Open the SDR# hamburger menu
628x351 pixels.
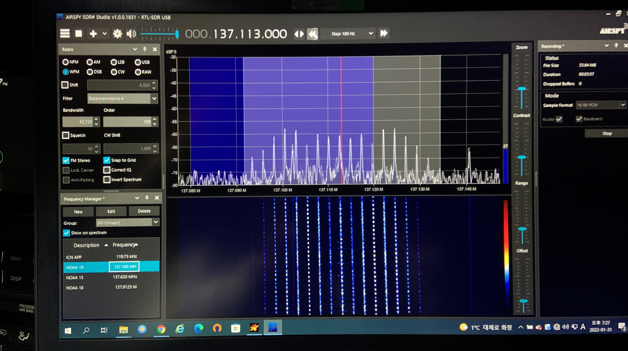coord(65,34)
